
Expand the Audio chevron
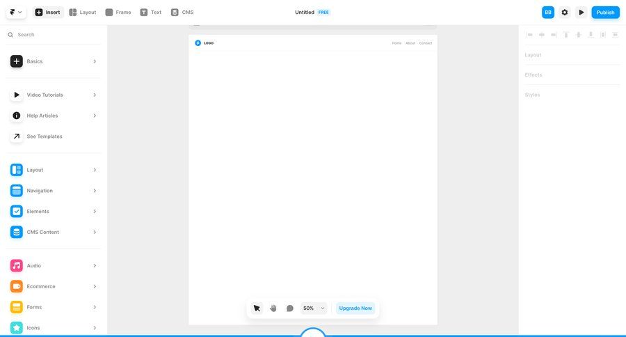(95, 266)
